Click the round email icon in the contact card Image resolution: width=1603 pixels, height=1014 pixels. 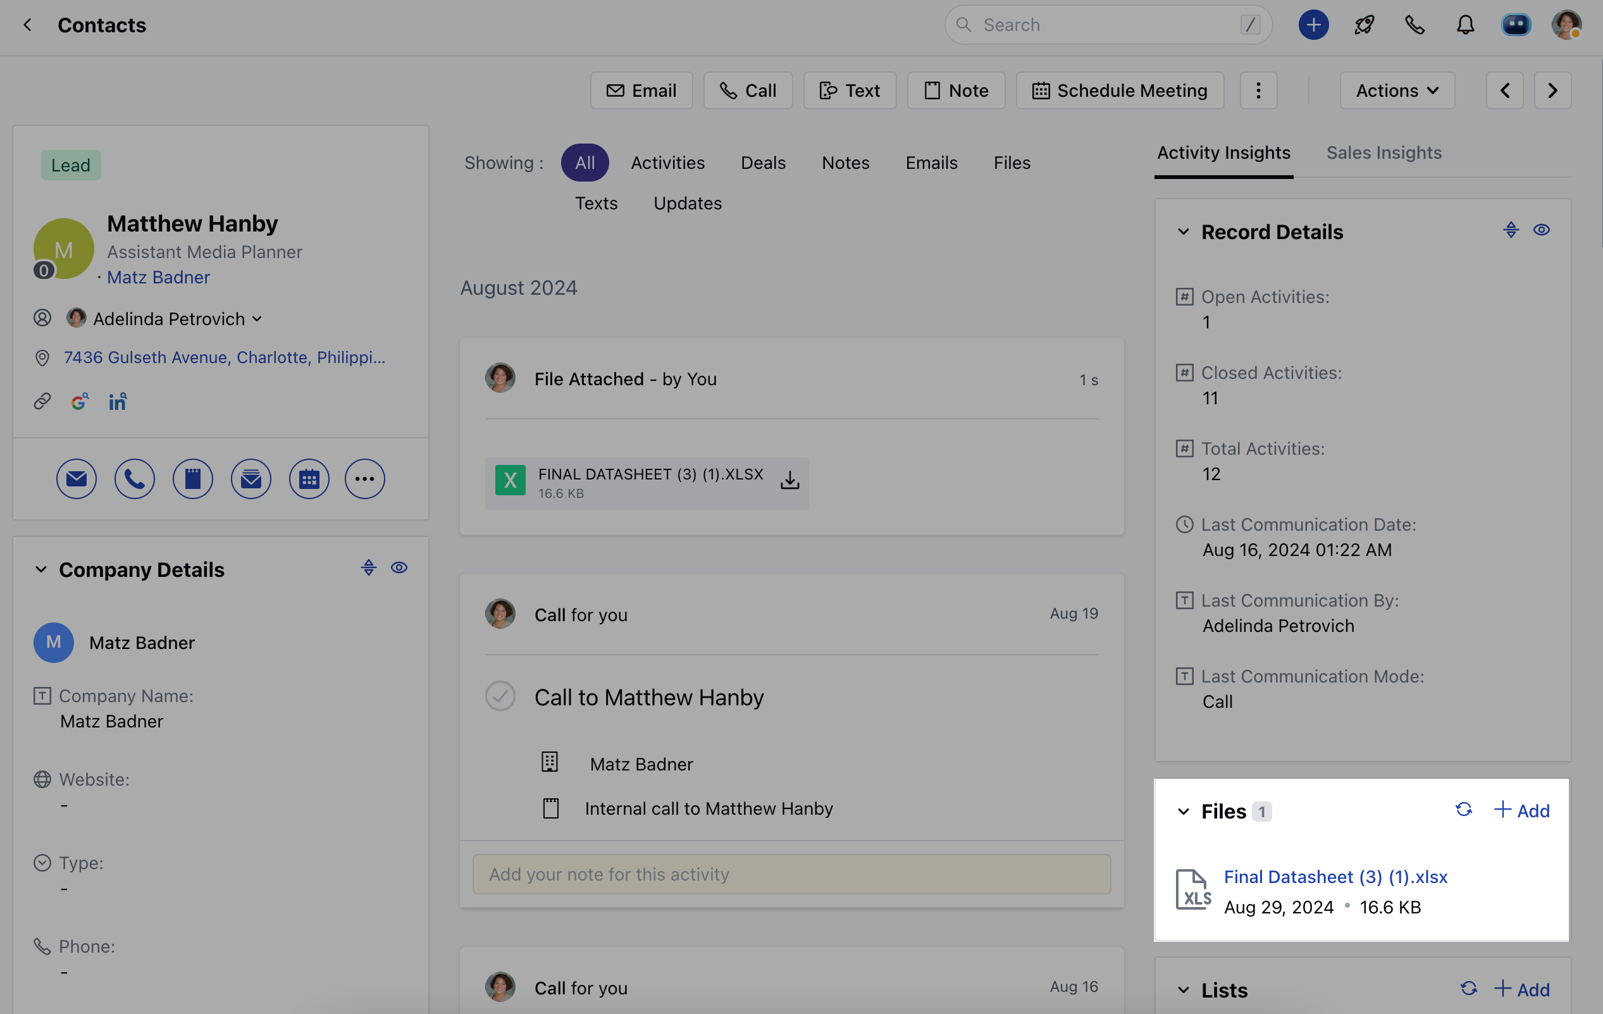(x=77, y=479)
